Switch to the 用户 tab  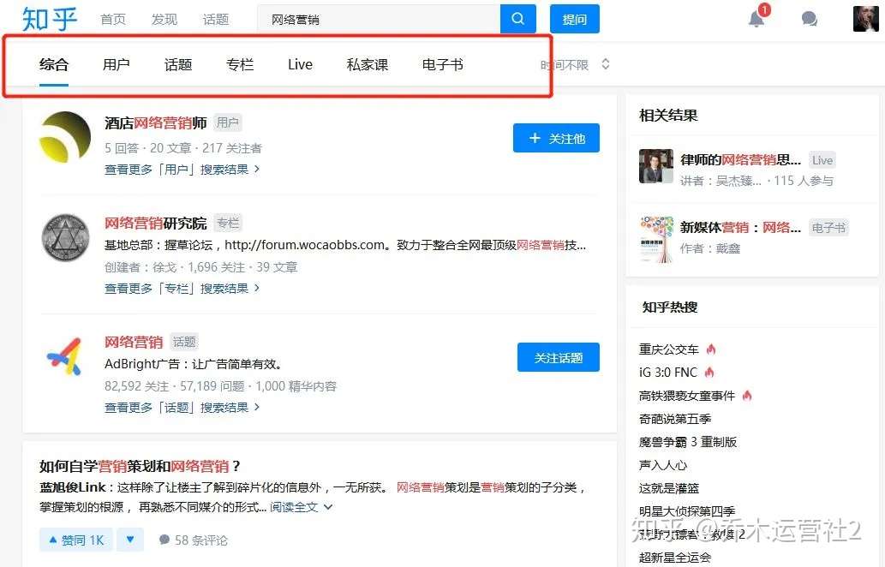click(117, 65)
